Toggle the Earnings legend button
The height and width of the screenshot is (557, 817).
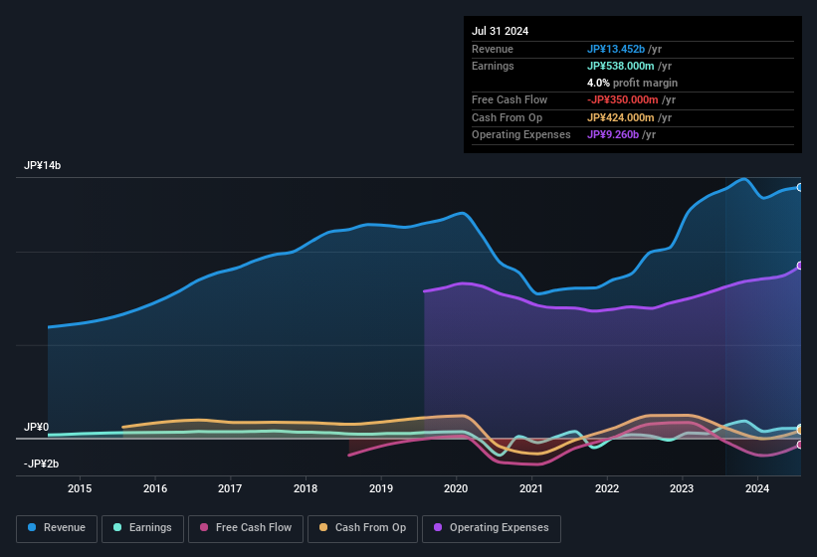[x=142, y=528]
